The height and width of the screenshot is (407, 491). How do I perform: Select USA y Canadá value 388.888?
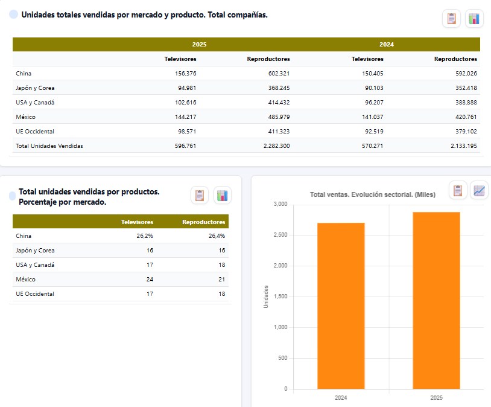[x=466, y=102]
